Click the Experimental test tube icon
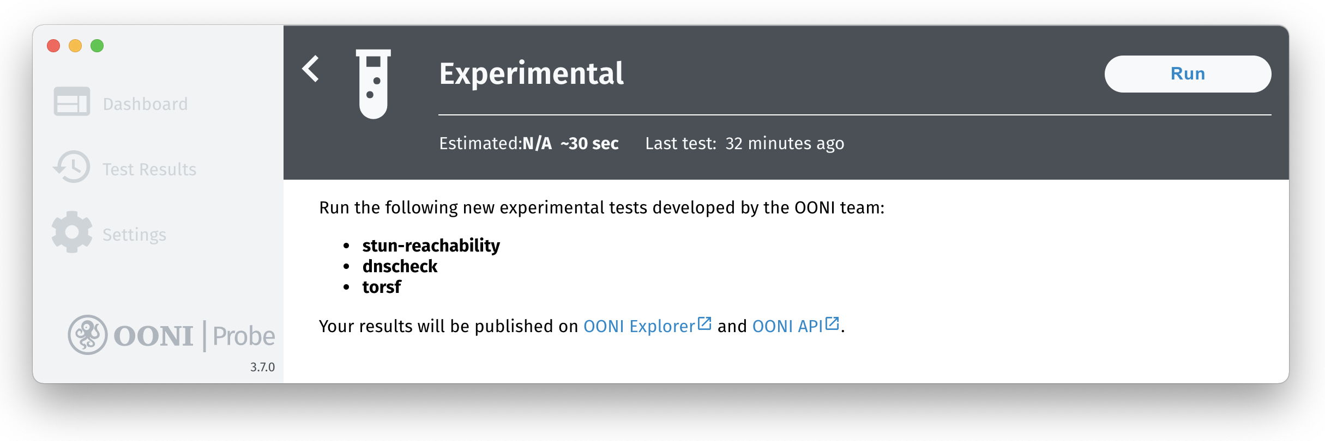1325x441 pixels. [x=374, y=83]
